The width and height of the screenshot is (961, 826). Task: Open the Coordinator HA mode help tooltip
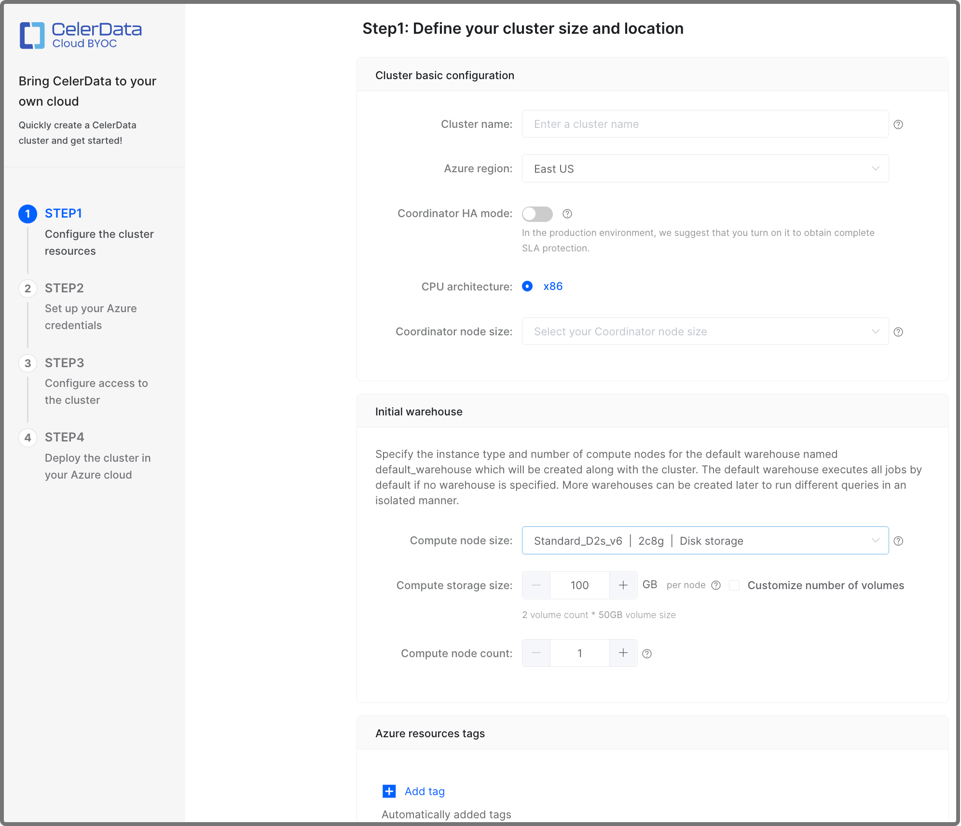568,214
